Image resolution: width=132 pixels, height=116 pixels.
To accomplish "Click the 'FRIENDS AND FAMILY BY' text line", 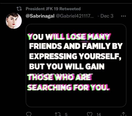I will [x=76, y=46].
